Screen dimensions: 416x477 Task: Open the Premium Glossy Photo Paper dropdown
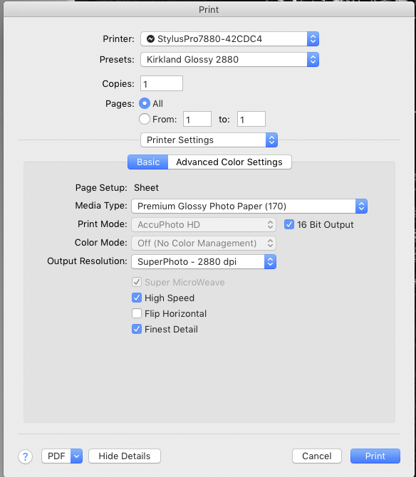(x=249, y=206)
